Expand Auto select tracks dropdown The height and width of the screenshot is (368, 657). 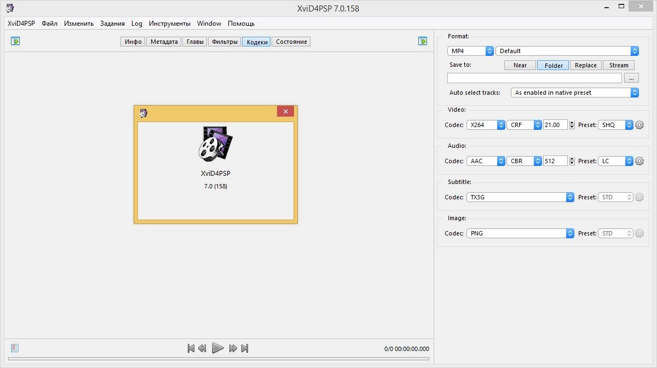click(x=575, y=93)
